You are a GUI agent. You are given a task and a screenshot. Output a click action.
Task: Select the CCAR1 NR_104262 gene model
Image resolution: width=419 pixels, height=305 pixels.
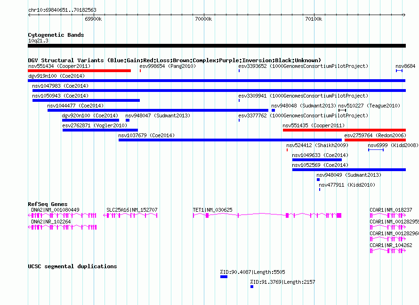[x=388, y=251]
